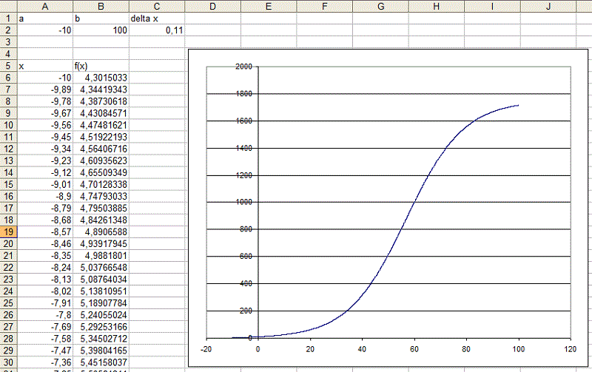
Task: Click cell with value 0,11
Action: (x=157, y=30)
